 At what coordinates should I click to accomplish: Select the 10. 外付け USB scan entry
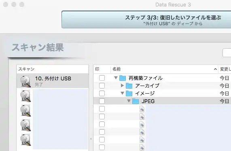click(x=53, y=81)
